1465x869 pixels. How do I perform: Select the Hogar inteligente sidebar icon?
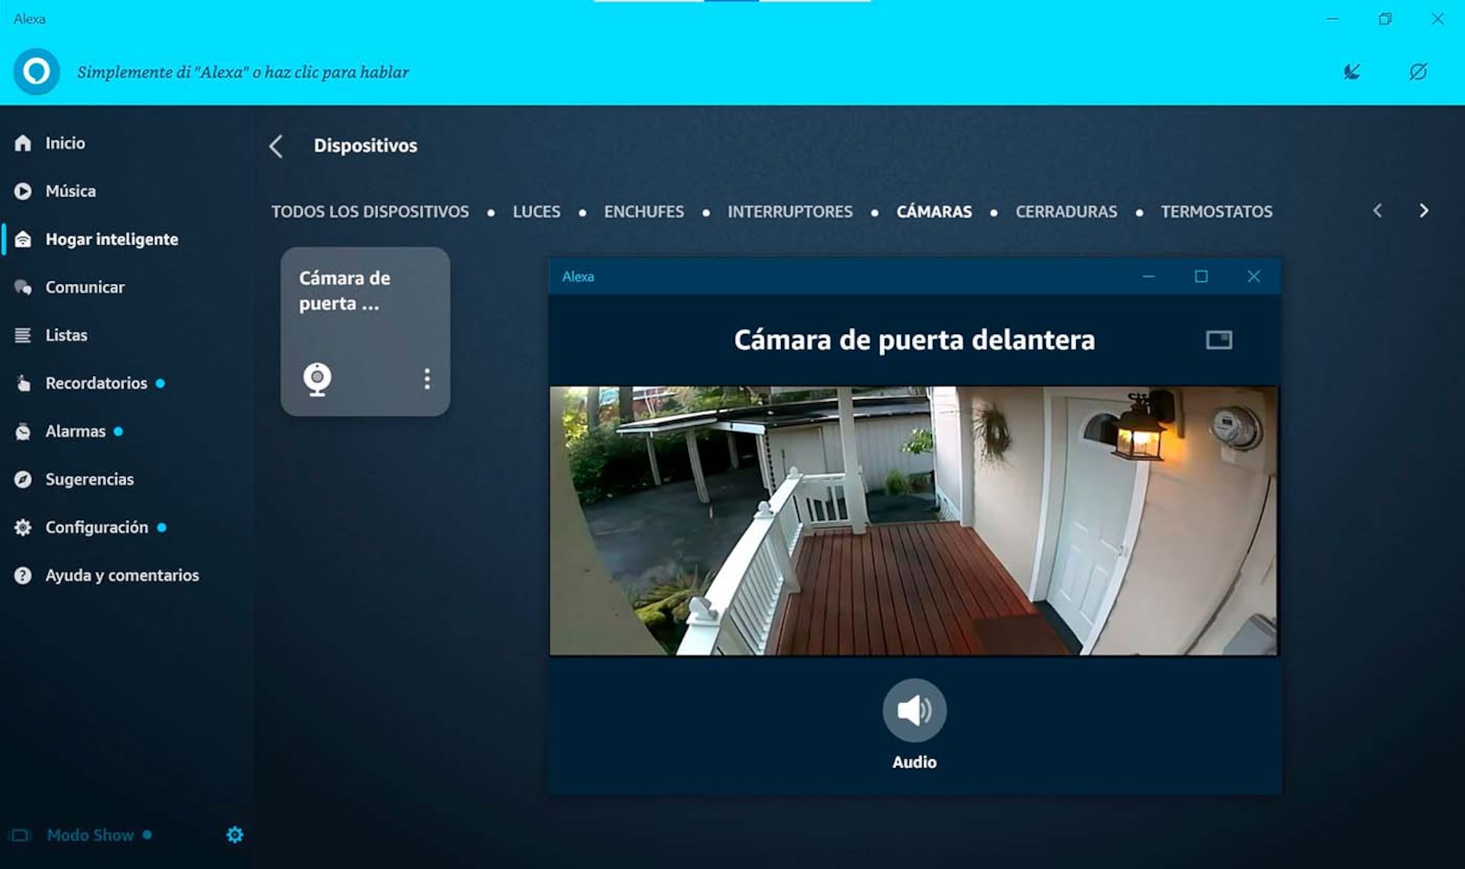(x=23, y=239)
